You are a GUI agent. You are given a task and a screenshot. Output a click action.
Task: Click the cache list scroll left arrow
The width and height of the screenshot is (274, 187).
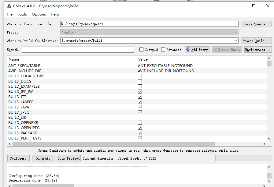point(10,144)
